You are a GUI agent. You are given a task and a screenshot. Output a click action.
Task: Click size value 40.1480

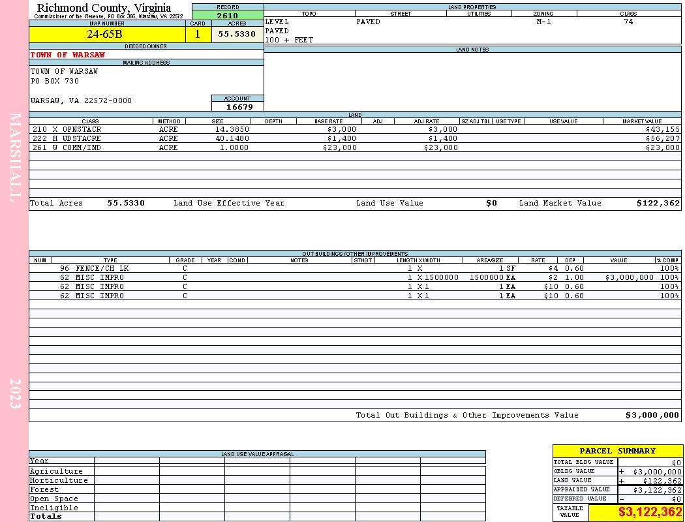pos(232,138)
